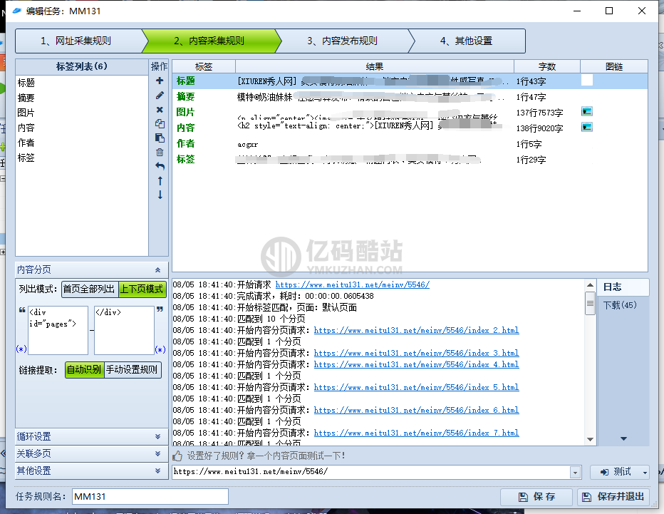Move selected tag up
664x514 pixels.
[x=160, y=181]
